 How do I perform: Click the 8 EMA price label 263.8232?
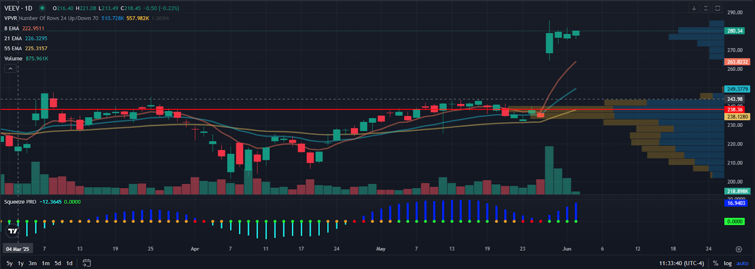pos(737,62)
